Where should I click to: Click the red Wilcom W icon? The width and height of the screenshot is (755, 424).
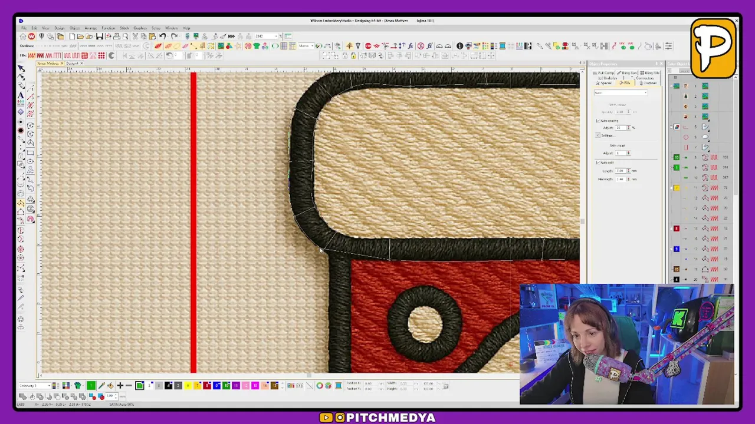coord(31,37)
